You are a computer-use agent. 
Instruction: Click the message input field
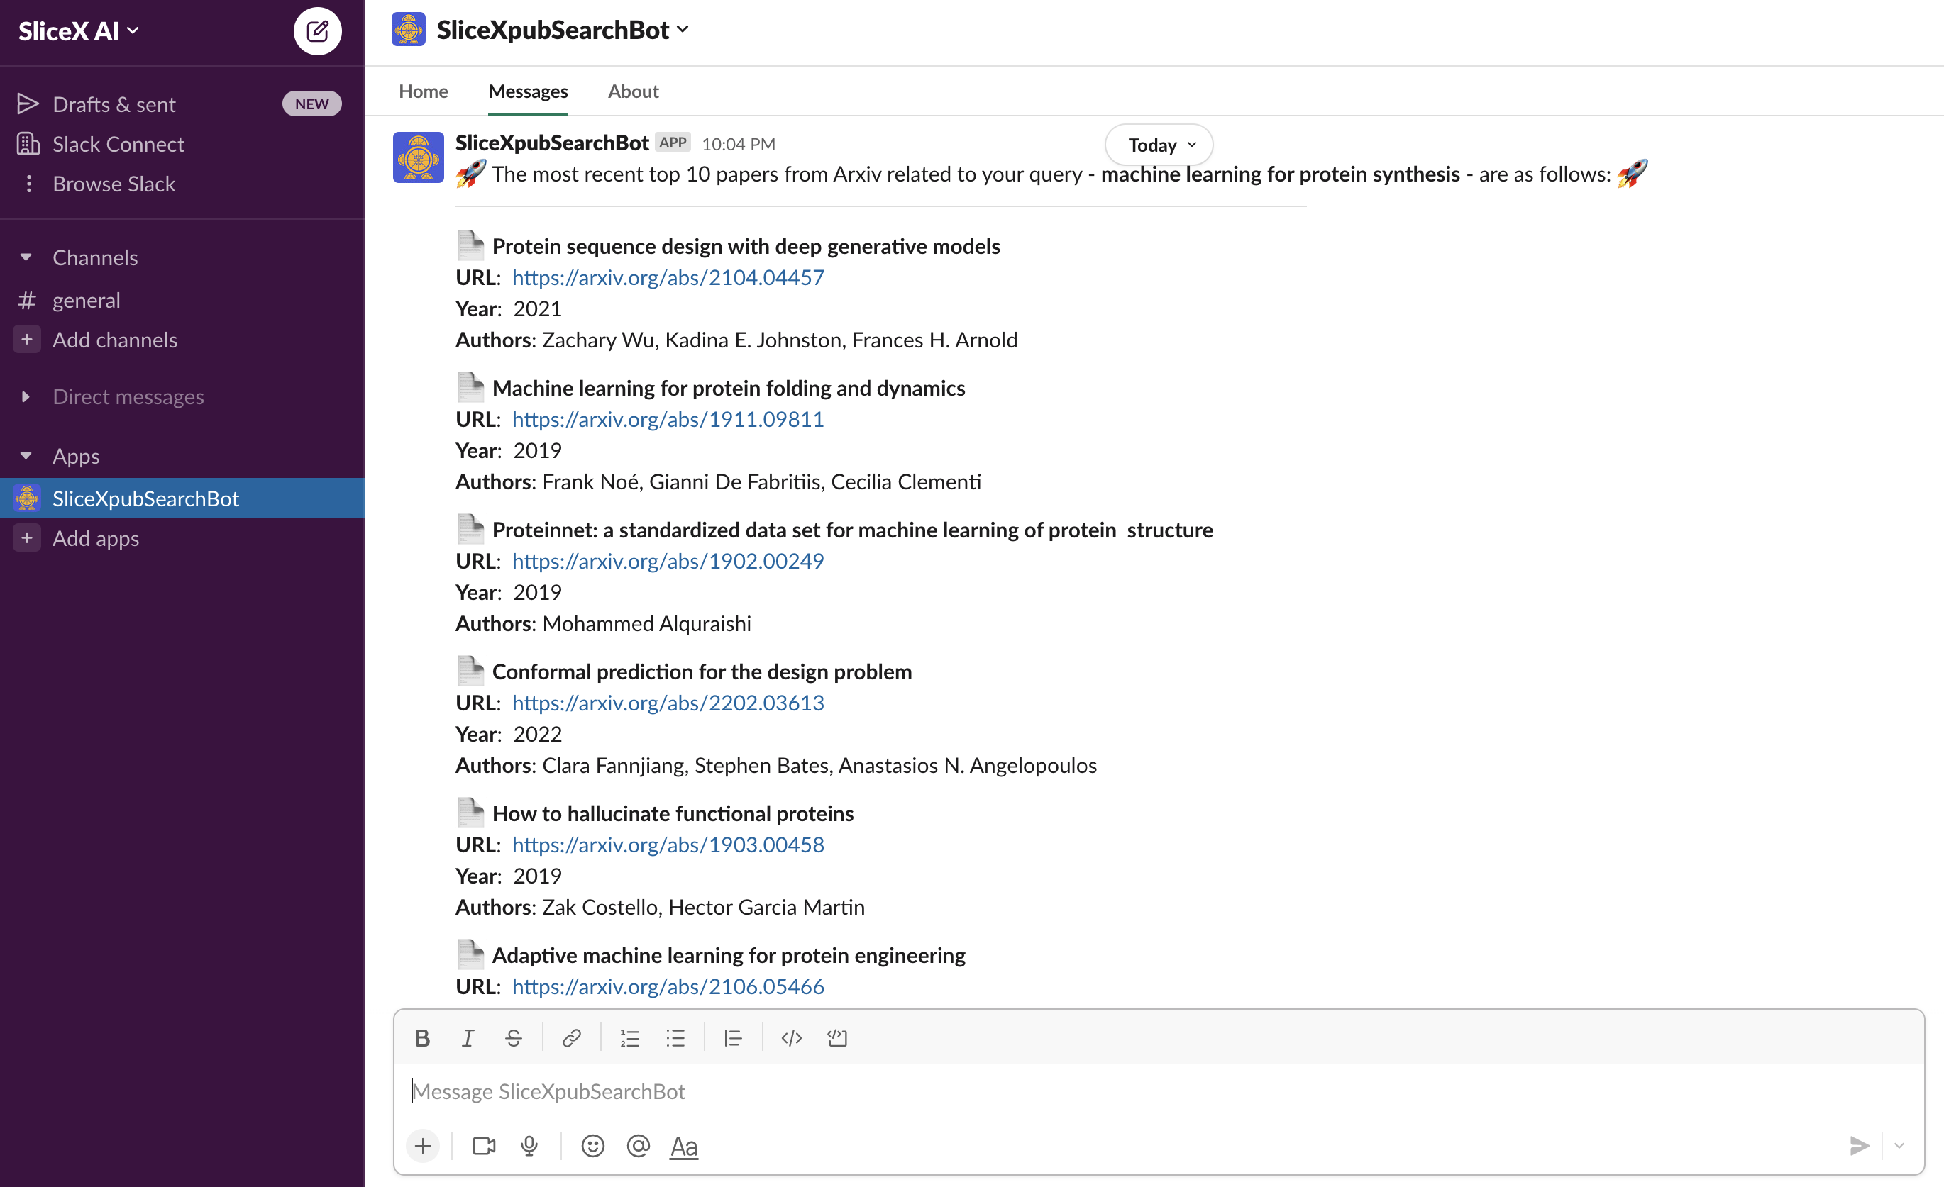[x=1158, y=1091]
